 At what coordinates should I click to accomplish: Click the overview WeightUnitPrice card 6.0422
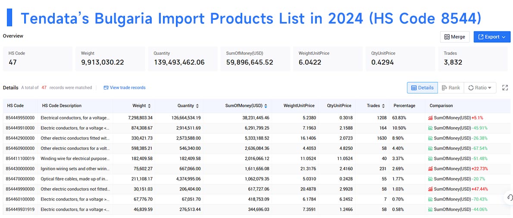tap(328, 59)
